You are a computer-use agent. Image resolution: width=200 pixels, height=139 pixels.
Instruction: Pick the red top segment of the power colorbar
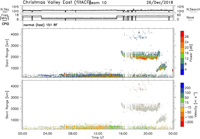(182, 34)
